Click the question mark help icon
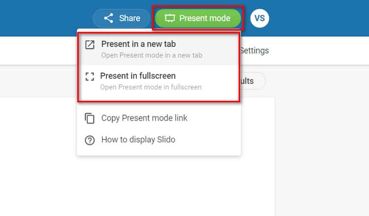This screenshot has width=369, height=216. click(x=90, y=140)
